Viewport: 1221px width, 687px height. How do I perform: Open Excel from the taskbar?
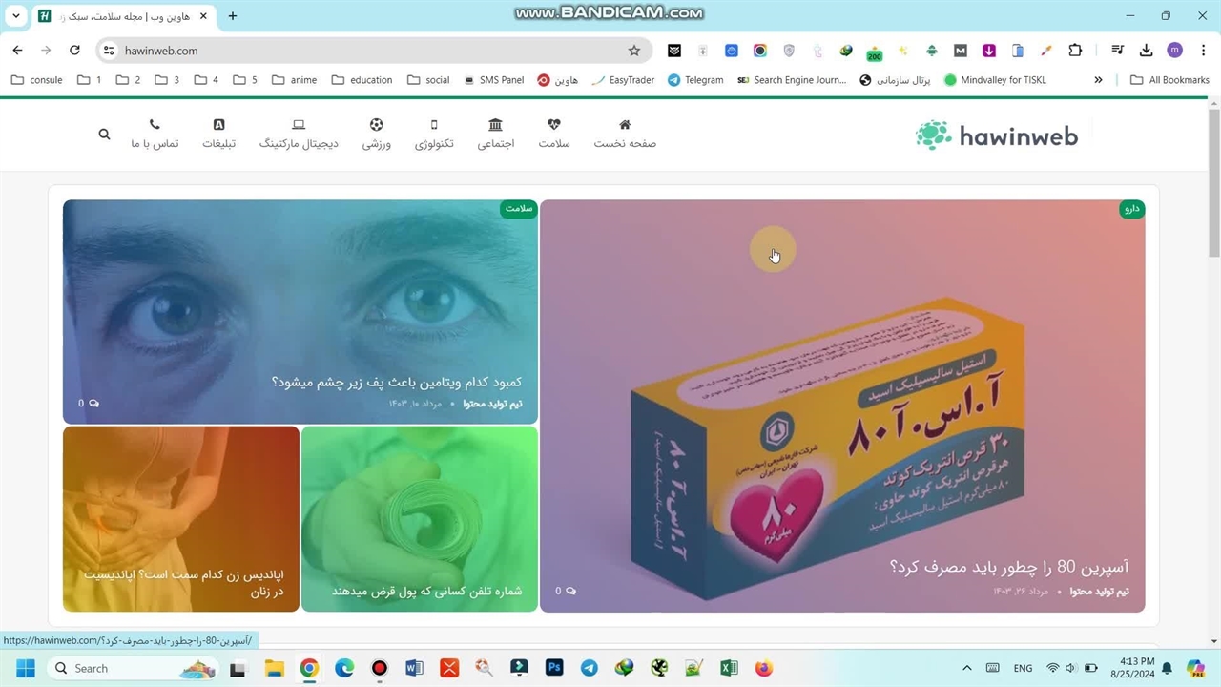point(729,668)
